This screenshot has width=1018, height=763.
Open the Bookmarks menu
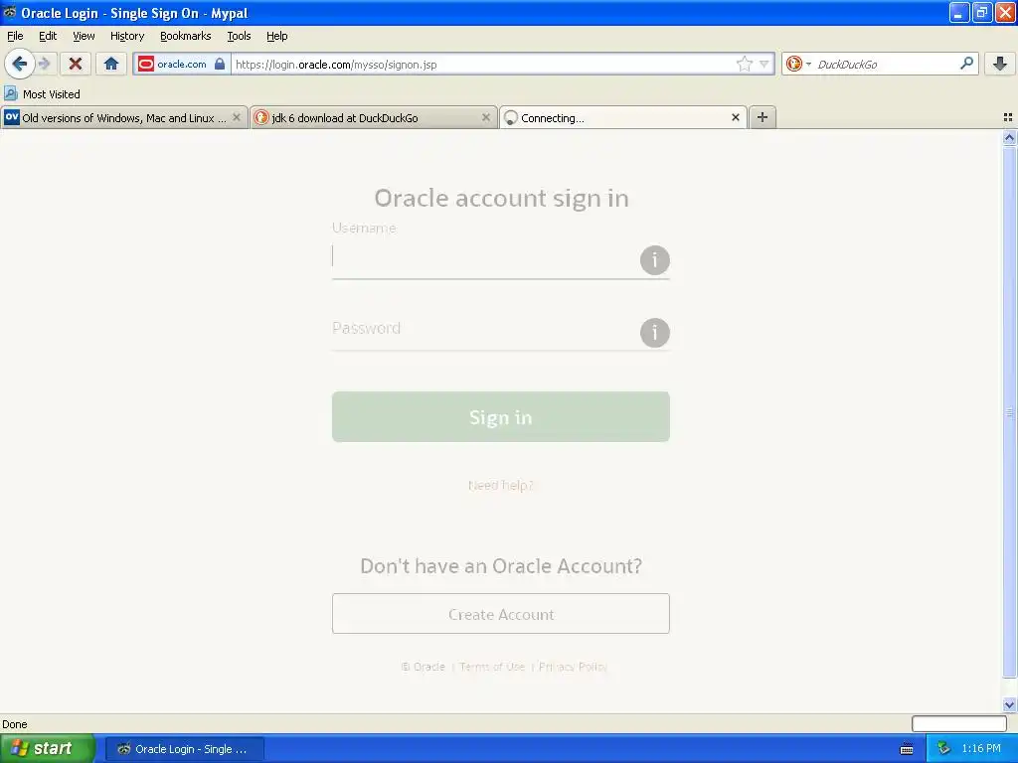coord(186,36)
